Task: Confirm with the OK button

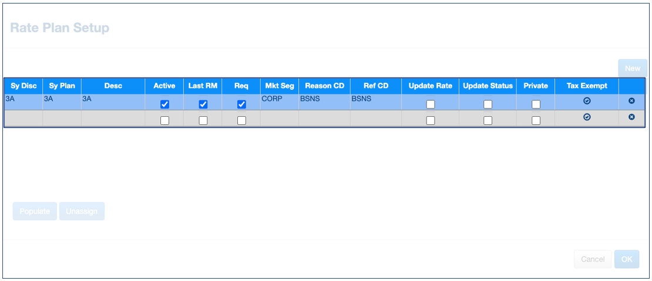Action: click(x=627, y=259)
